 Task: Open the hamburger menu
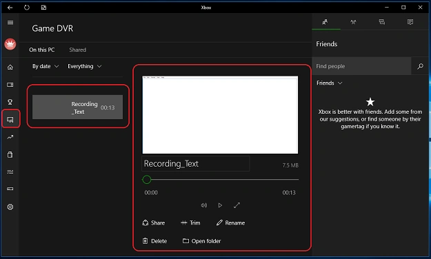click(10, 23)
